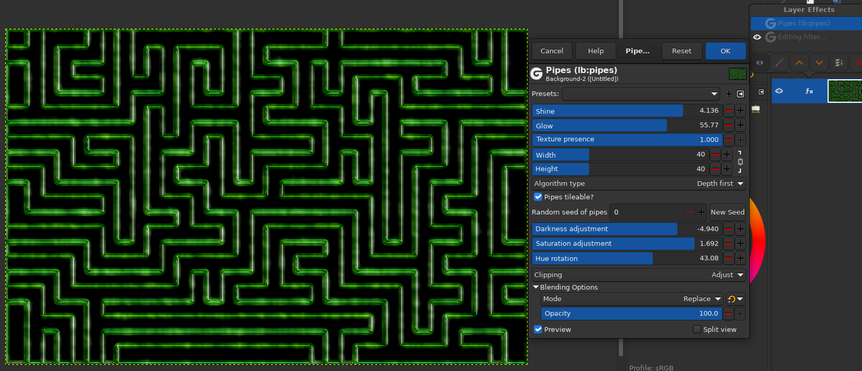The width and height of the screenshot is (862, 371).
Task: Click the green maze layer thumbnail
Action: pyautogui.click(x=845, y=91)
